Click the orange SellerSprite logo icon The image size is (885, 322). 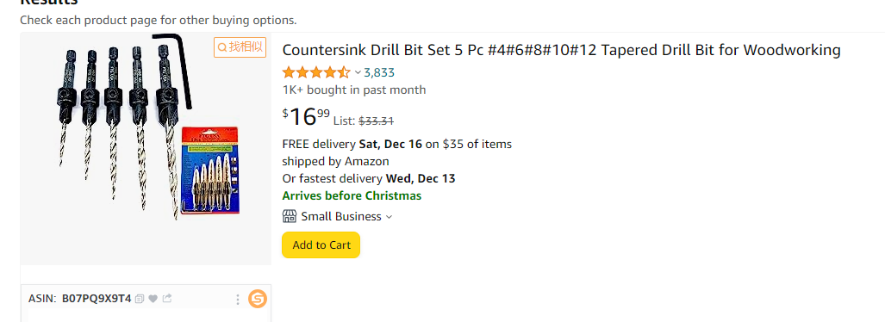pyautogui.click(x=258, y=299)
